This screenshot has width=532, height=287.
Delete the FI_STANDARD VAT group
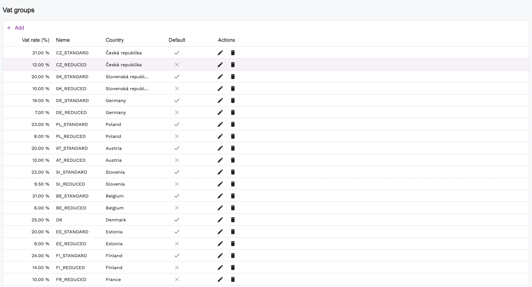[233, 256]
